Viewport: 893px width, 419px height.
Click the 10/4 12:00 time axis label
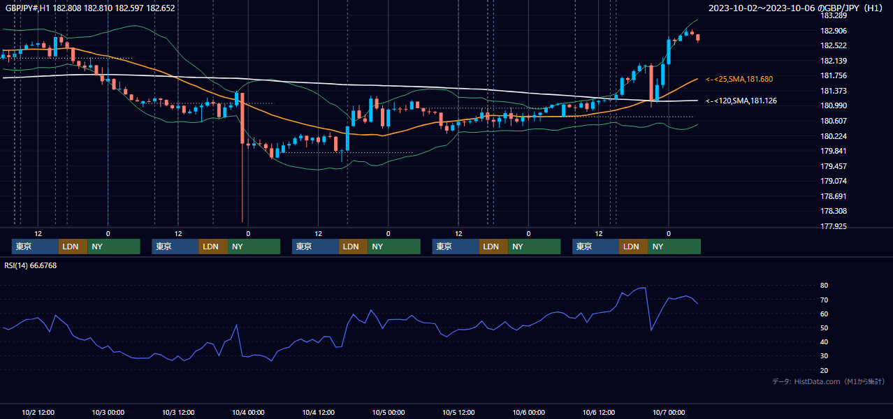tap(318, 413)
